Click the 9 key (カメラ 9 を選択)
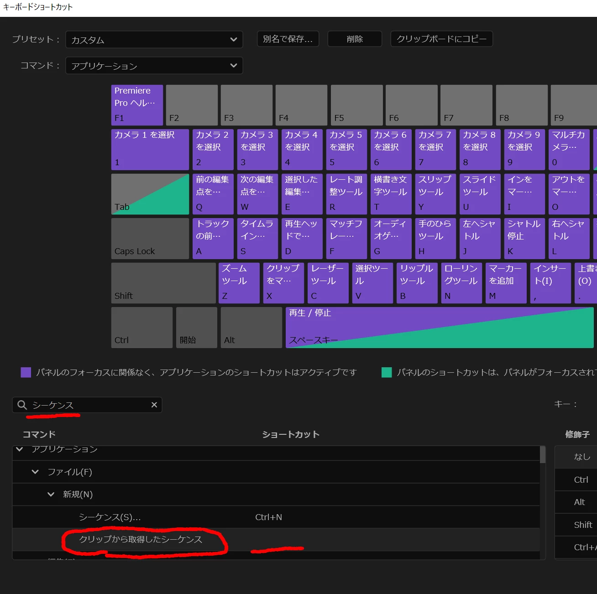 (524, 149)
